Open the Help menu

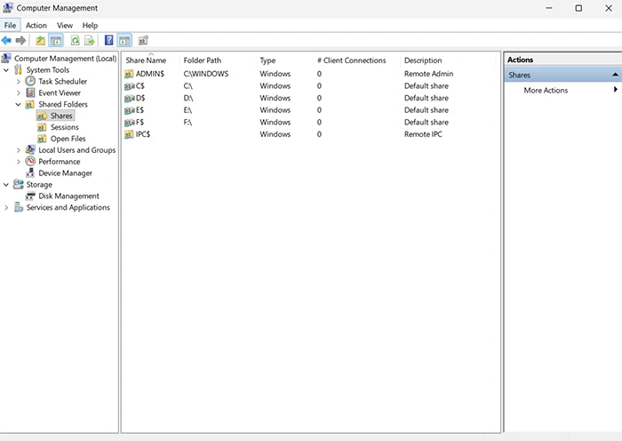[90, 26]
